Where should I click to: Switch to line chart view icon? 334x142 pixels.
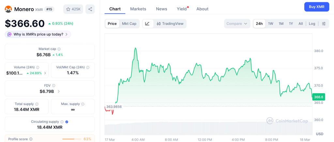[x=148, y=23]
